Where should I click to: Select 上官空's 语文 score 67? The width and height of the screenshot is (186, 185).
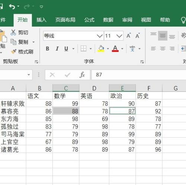(x=39, y=141)
